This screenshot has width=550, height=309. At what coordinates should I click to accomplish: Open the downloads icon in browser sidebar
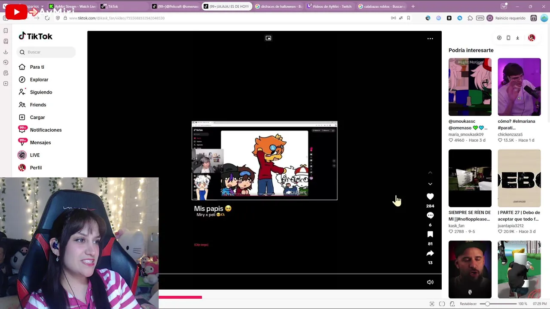[x=6, y=52]
